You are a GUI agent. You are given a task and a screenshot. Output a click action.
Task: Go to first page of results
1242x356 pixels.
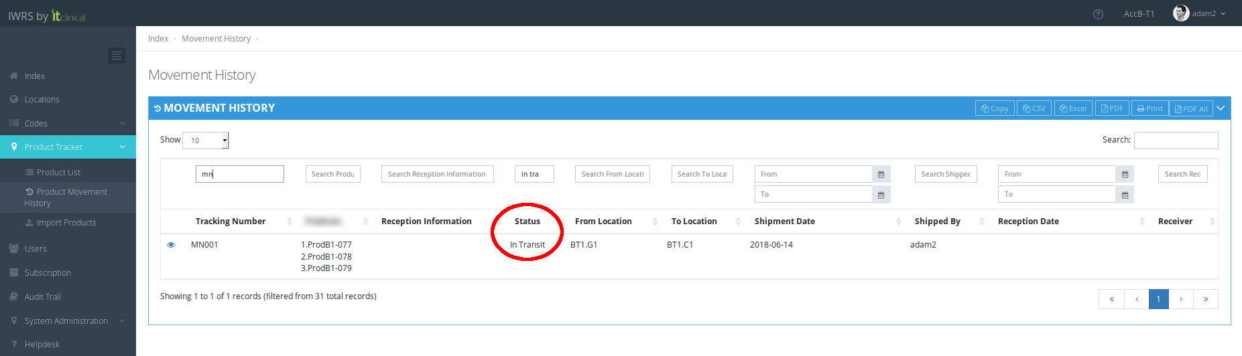tap(1111, 299)
